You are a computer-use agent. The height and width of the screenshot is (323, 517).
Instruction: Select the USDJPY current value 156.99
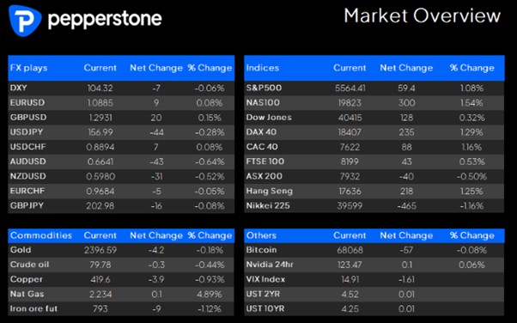point(100,132)
